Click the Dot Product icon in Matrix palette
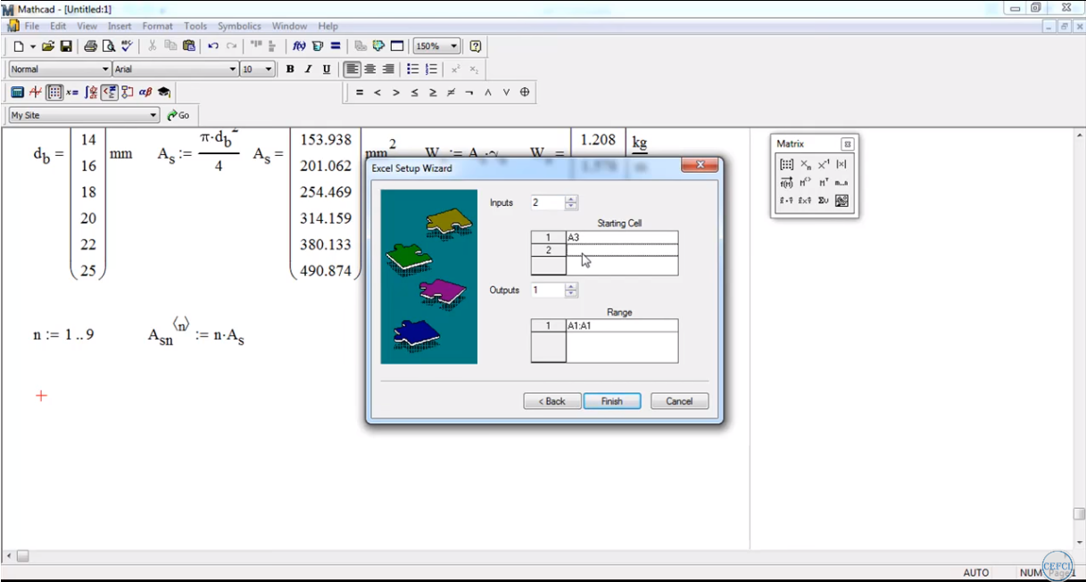 click(x=786, y=201)
